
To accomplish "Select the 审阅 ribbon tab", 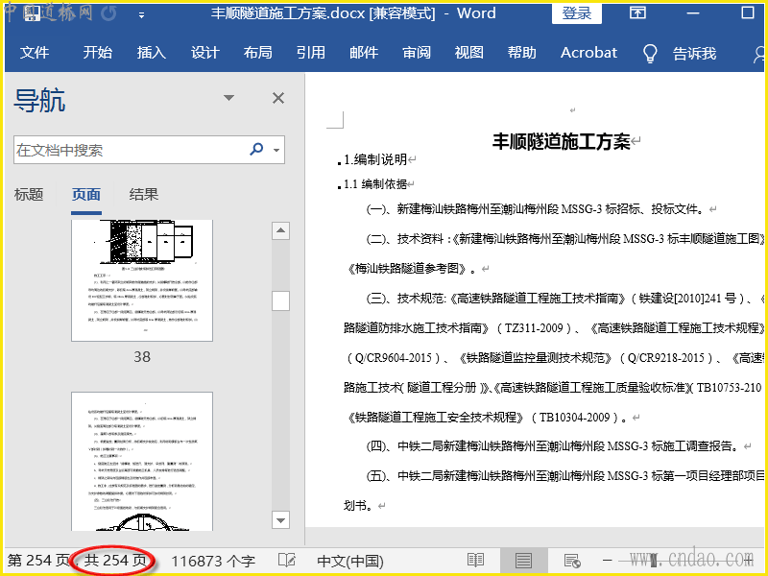I will (417, 53).
